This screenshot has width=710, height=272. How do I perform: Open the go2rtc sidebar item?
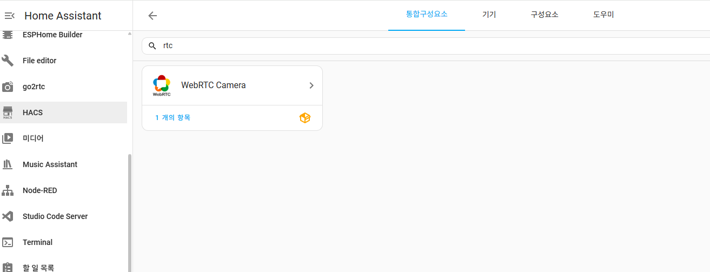pyautogui.click(x=64, y=87)
